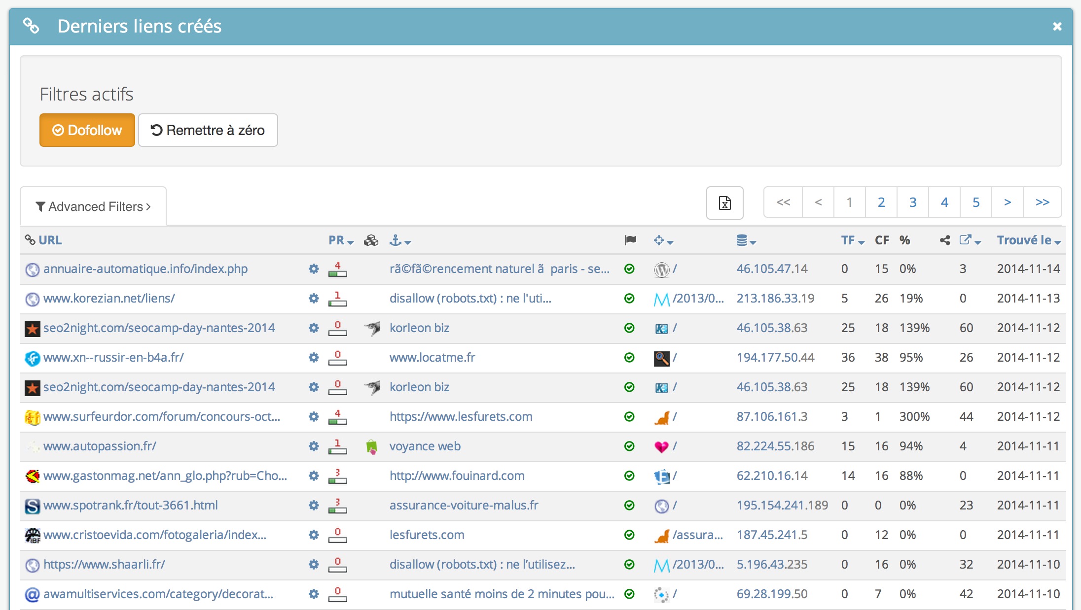Click the Excel export icon button
This screenshot has height=610, width=1081.
pyautogui.click(x=724, y=203)
